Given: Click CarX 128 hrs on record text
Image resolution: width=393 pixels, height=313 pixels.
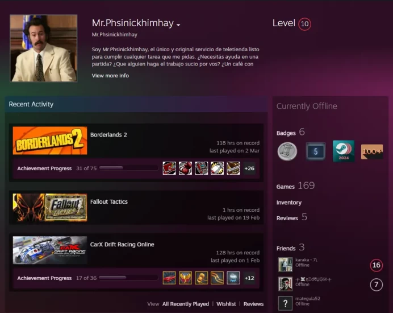Looking at the screenshot, I should click(237, 253).
